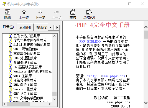Click the 上一步 up-arrow toolbar icon

point(24,12)
